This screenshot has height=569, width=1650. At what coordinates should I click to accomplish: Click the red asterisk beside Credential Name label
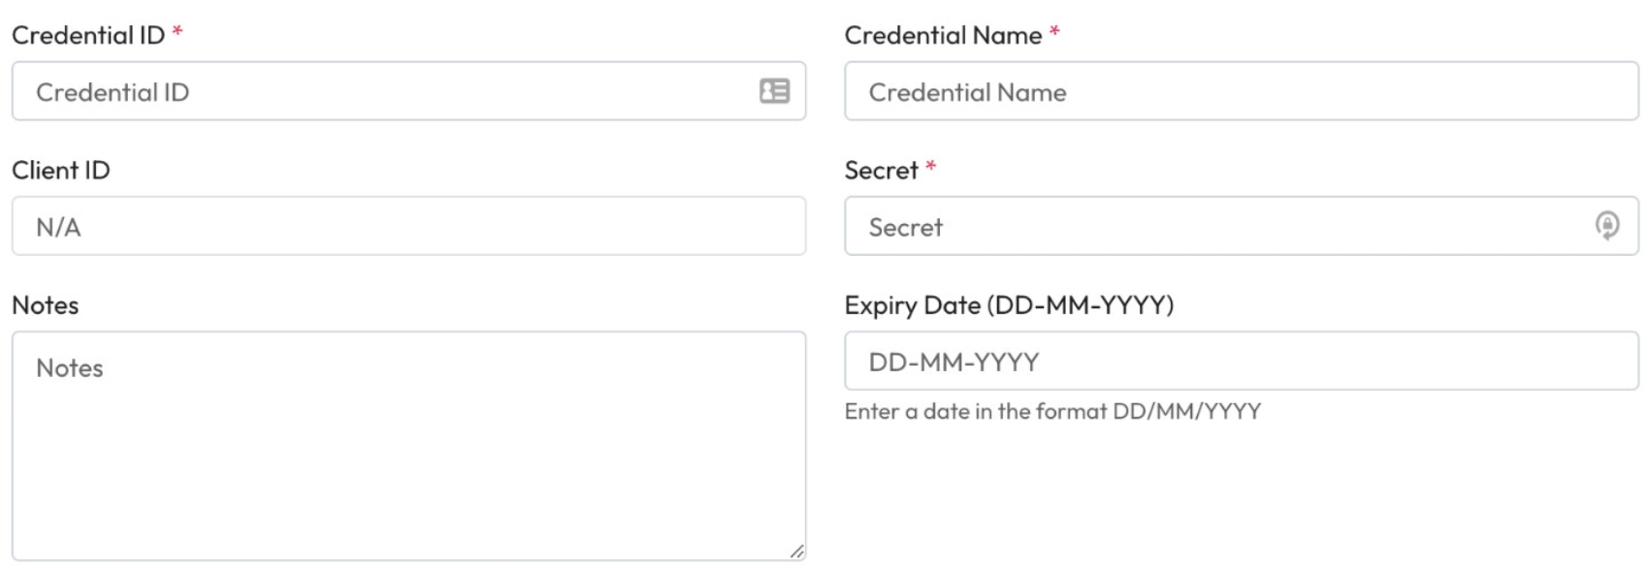1054,32
